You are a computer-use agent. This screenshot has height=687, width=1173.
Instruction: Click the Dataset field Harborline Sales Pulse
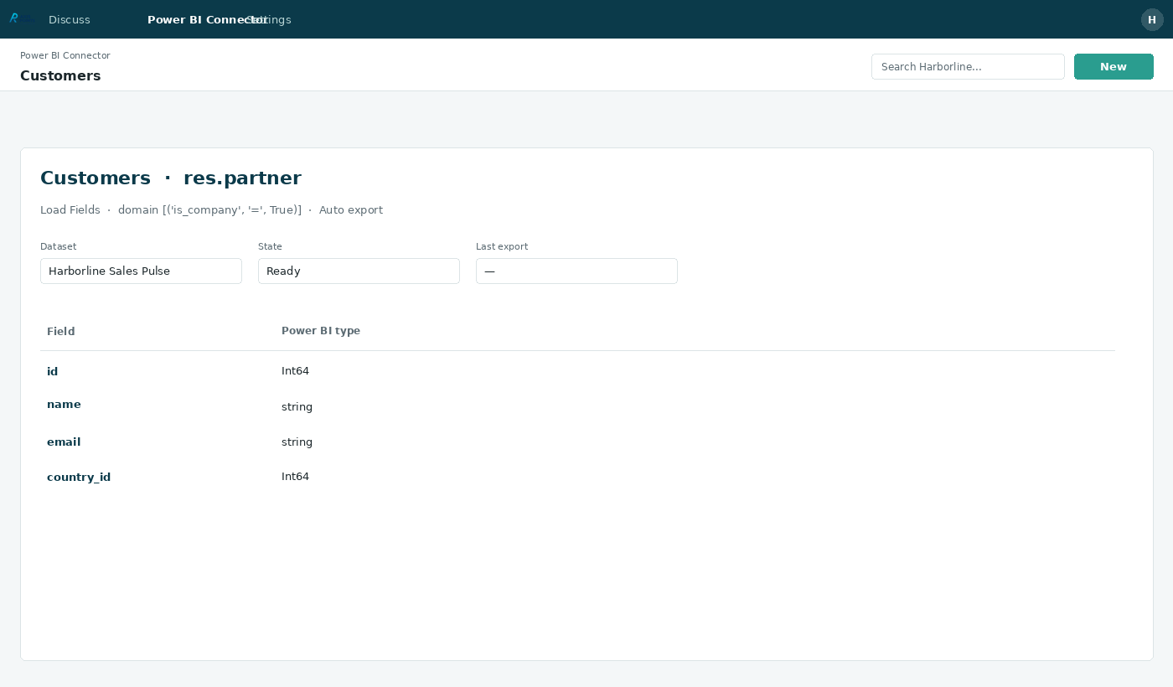tap(141, 271)
